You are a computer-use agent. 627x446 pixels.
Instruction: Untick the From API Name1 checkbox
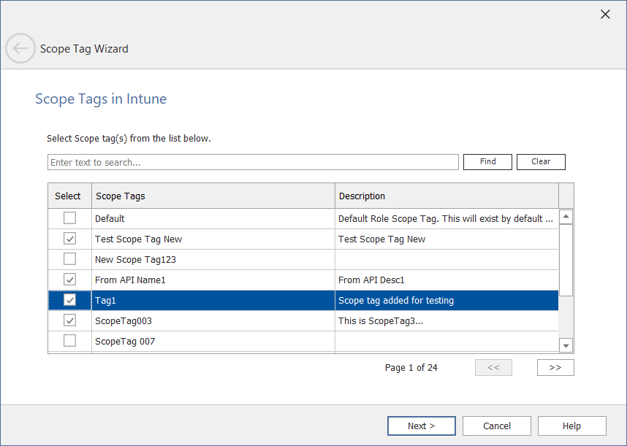tap(69, 280)
